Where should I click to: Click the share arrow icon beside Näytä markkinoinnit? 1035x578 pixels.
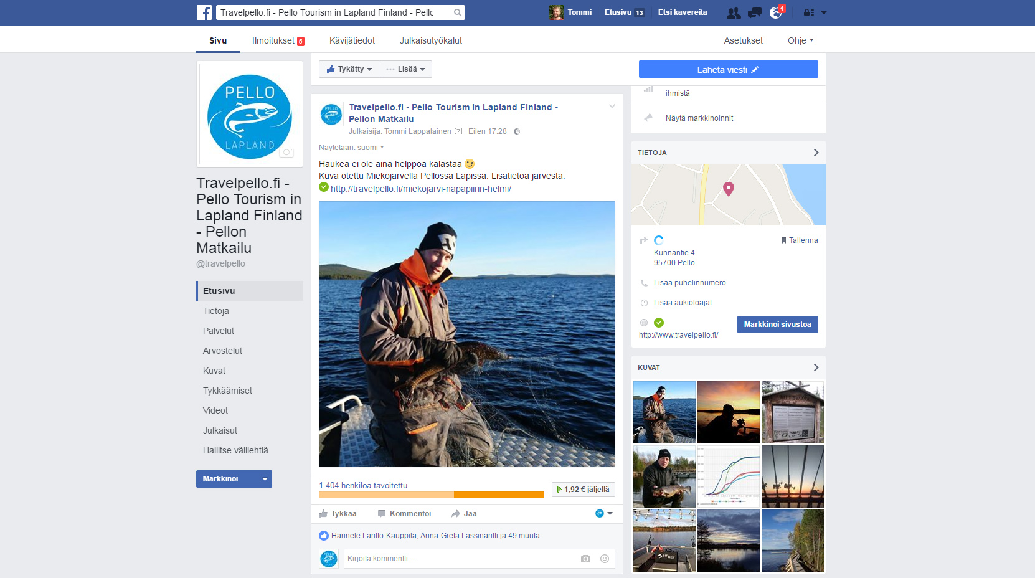pyautogui.click(x=648, y=118)
